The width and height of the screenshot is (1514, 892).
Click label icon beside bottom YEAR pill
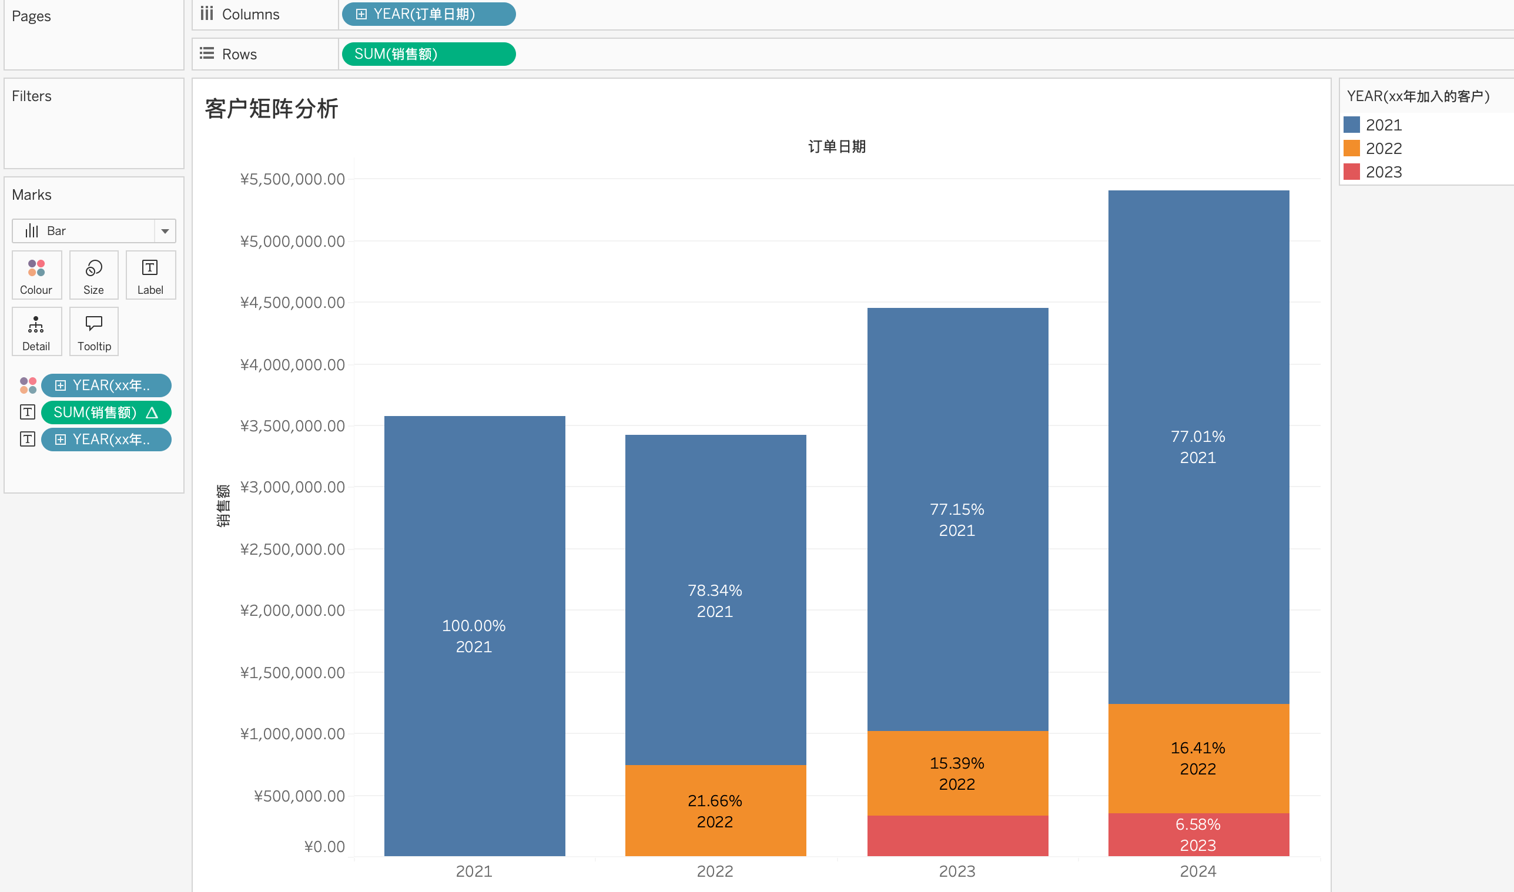(x=28, y=440)
